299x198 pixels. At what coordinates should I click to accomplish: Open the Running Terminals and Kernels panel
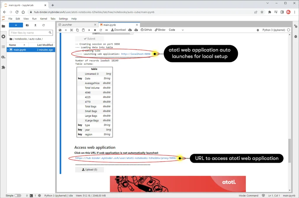coord(4,37)
